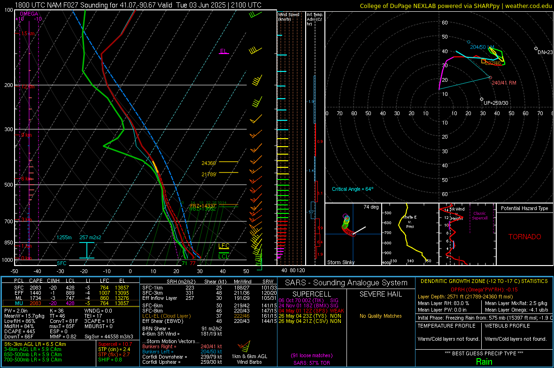Click the 21789' height label

209,174
